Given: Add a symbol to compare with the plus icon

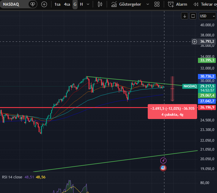Looking at the screenshot, I should (44, 4).
